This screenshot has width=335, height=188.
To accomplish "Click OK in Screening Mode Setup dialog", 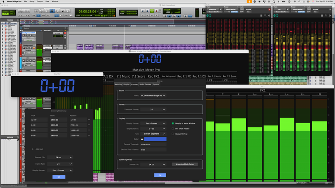I will coord(59,177).
